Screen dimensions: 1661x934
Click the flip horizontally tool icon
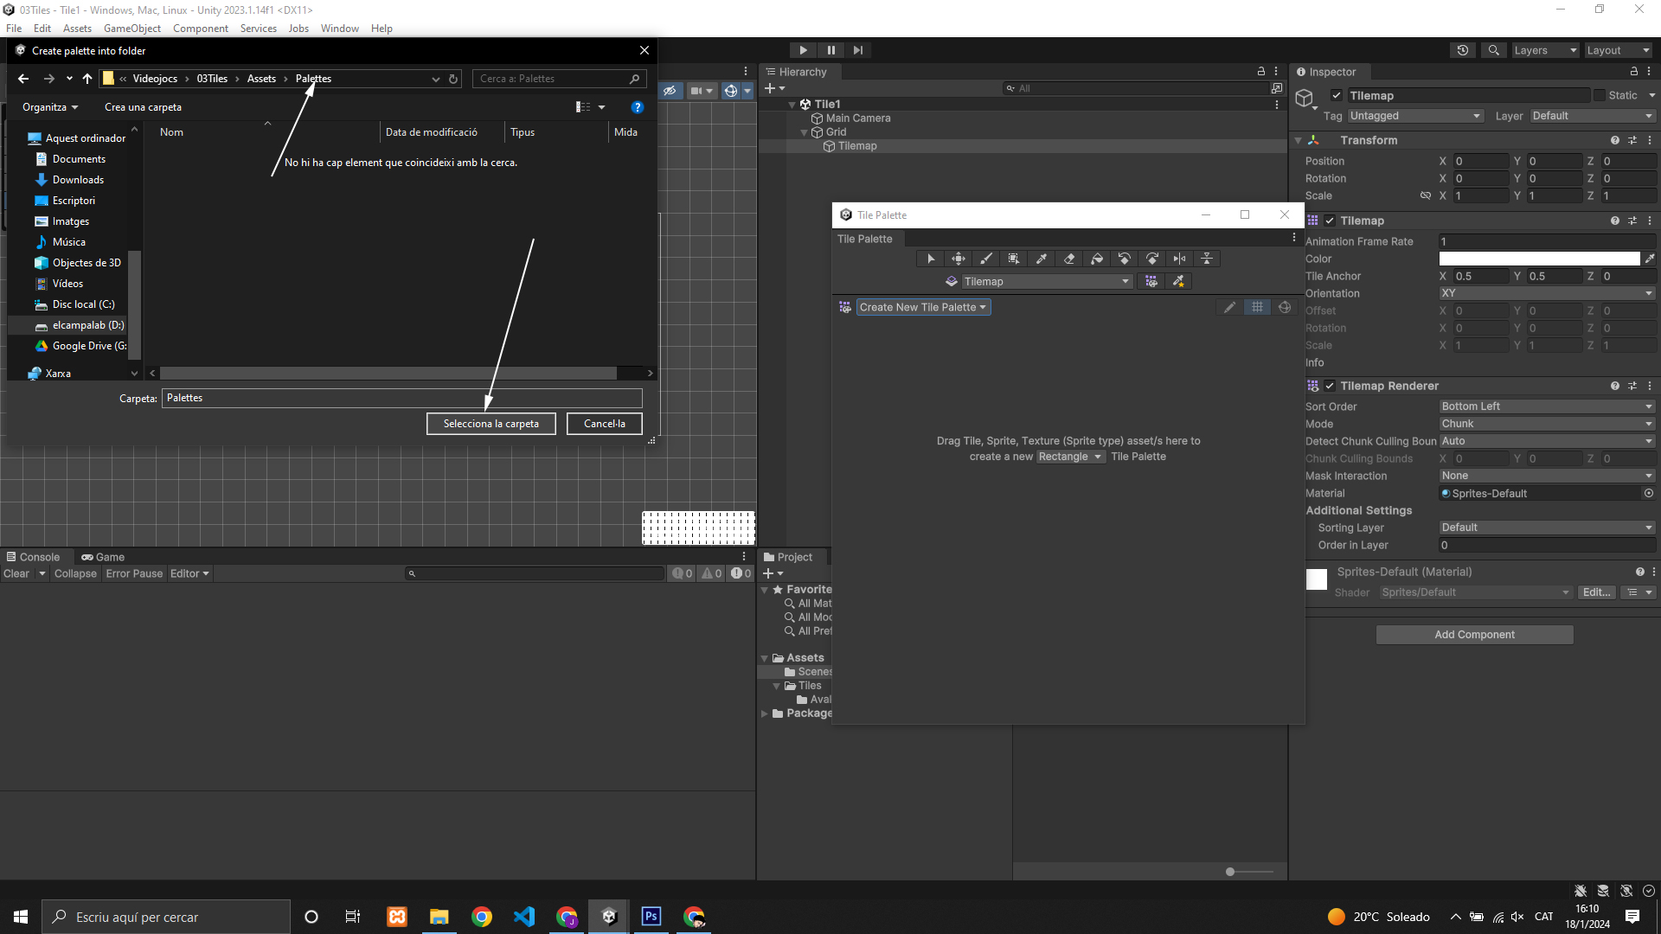1179,259
